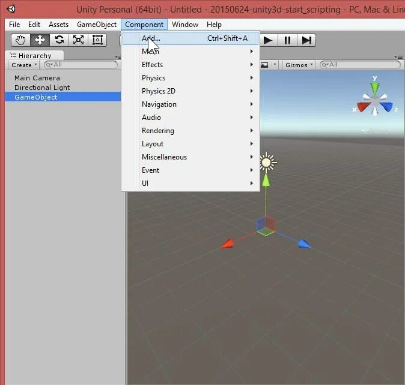Viewport: 405px width, 385px height.
Task: Open the Help menu
Action: [x=214, y=25]
